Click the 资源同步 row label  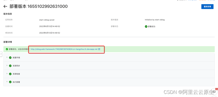click(16, 66)
